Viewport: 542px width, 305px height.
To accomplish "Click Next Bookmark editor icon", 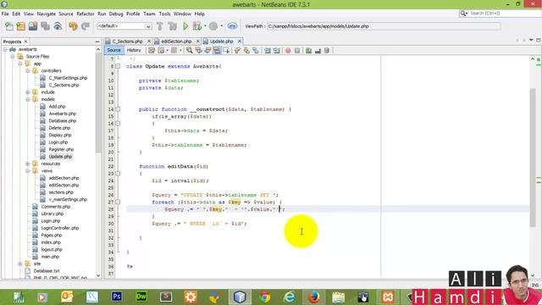I will (x=246, y=51).
